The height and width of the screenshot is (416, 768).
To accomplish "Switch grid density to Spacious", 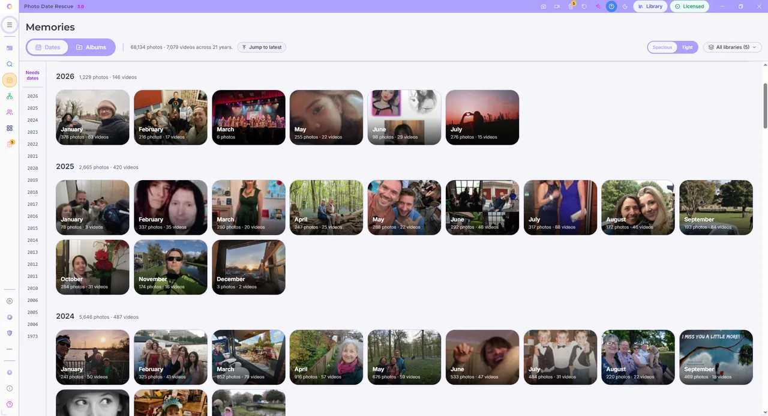I will [662, 47].
